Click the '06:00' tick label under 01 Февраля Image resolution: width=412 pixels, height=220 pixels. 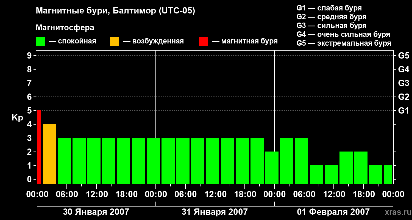tap(304, 194)
